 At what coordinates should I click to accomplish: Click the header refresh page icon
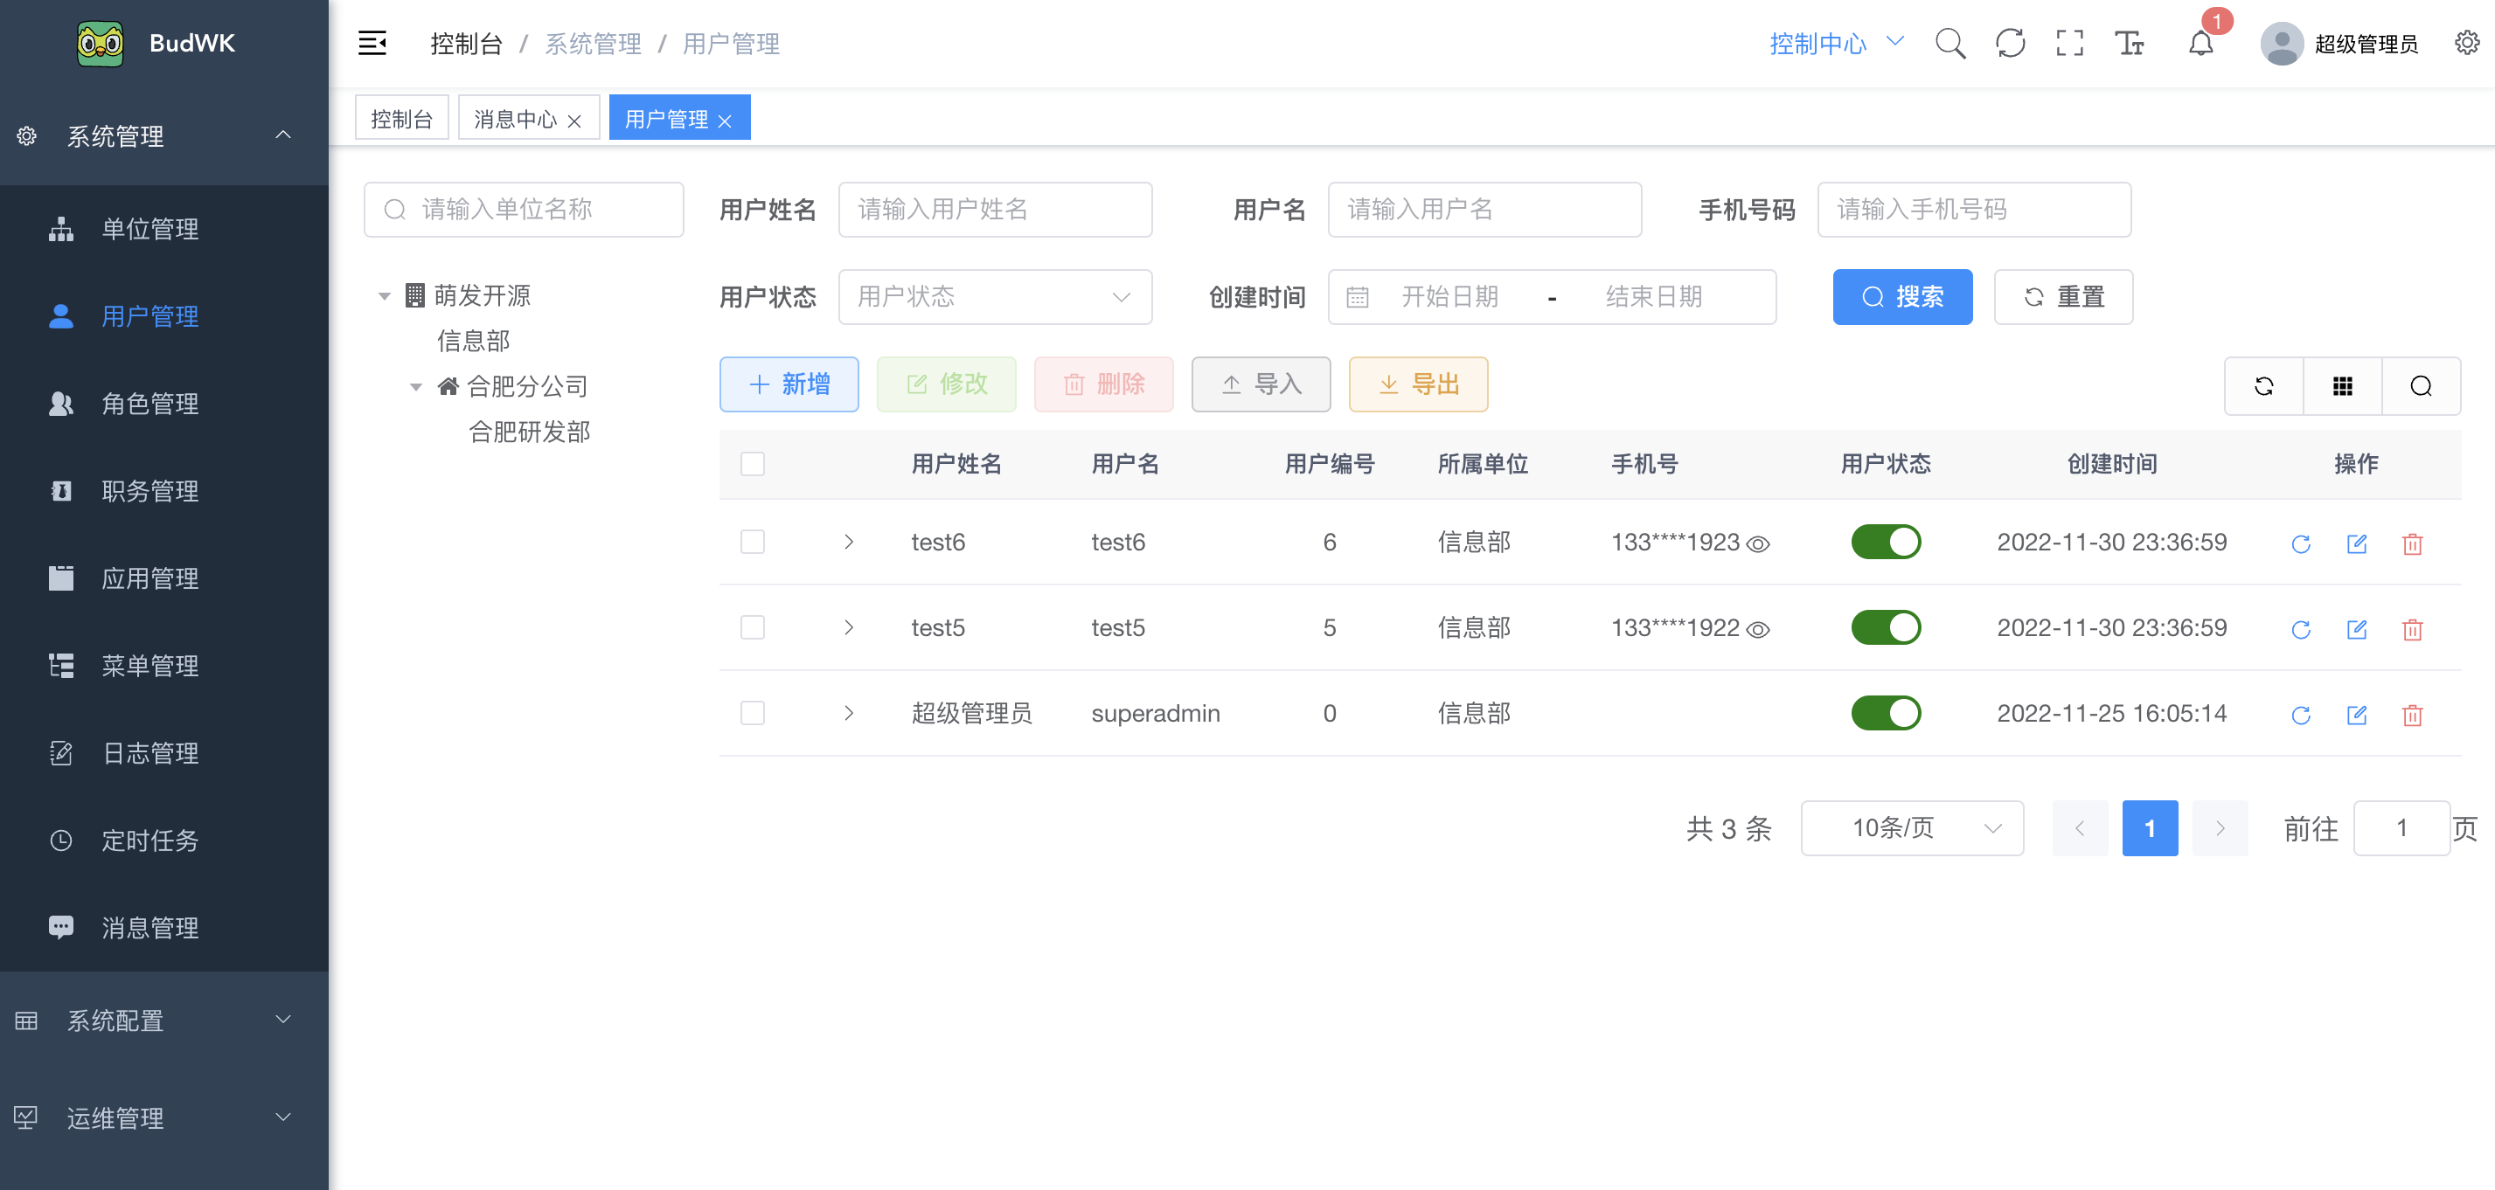(x=2010, y=44)
